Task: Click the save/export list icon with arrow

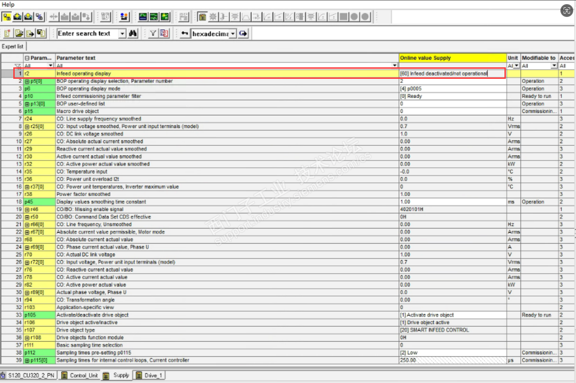Action: (30, 33)
